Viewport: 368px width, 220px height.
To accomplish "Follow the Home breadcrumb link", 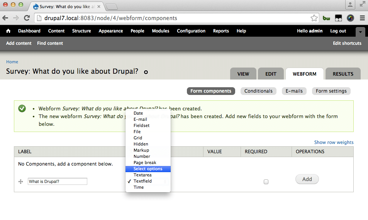I will 12,62.
